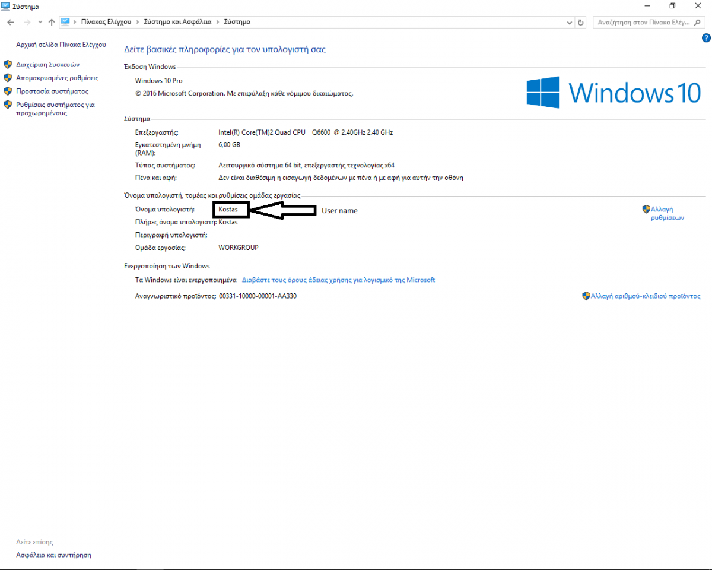This screenshot has height=570, width=712.
Task: Select the WORKGROUP value
Action: click(239, 248)
